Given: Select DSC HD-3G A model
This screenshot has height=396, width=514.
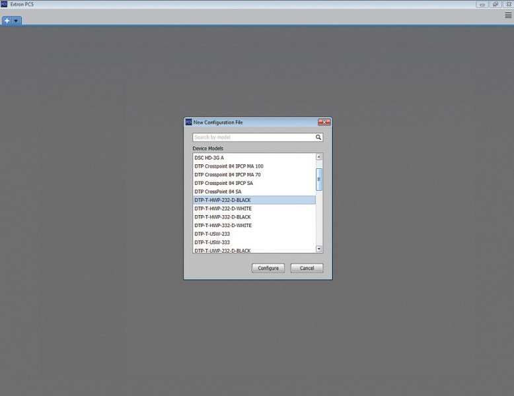Looking at the screenshot, I should [x=254, y=158].
